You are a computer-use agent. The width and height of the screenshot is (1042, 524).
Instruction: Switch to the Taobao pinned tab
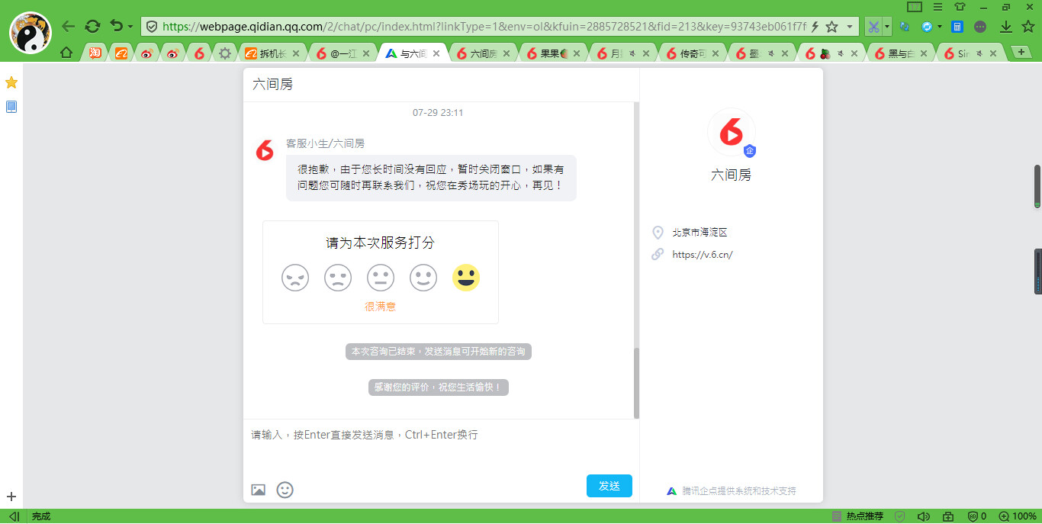(x=95, y=53)
